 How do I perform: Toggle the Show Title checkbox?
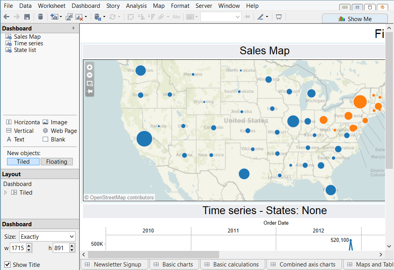(7, 265)
